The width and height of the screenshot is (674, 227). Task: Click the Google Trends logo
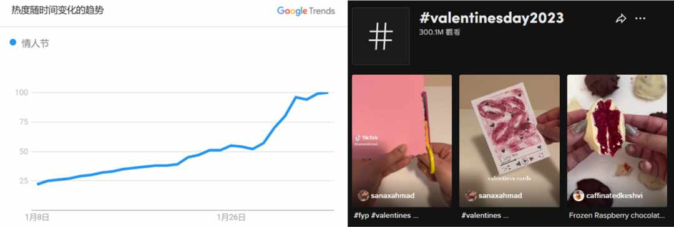tap(306, 11)
